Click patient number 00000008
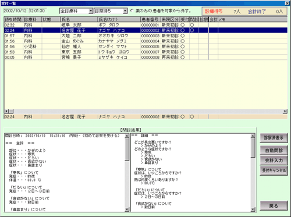 click(150, 58)
